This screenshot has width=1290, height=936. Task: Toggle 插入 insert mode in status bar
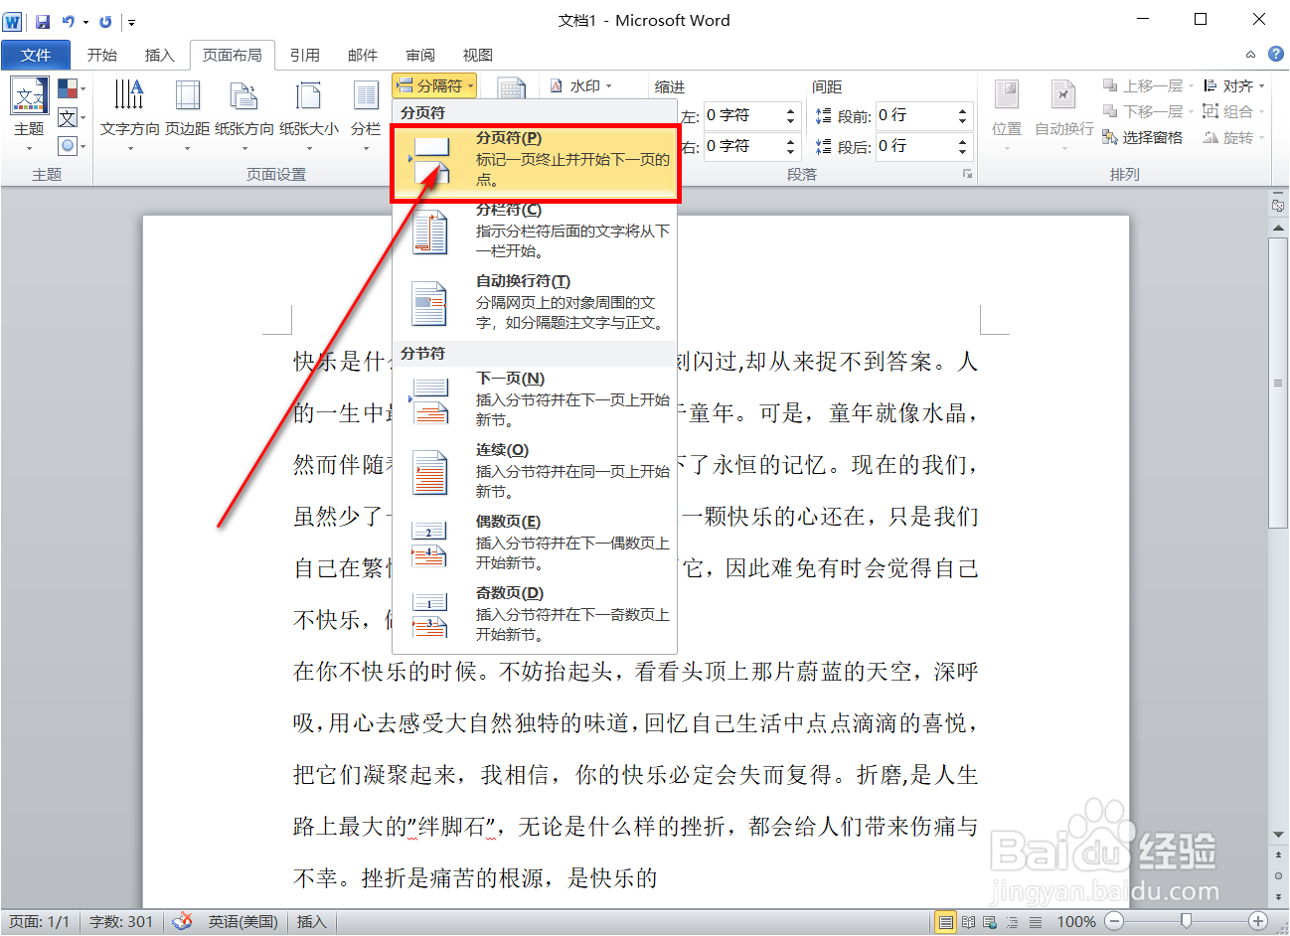tap(312, 922)
